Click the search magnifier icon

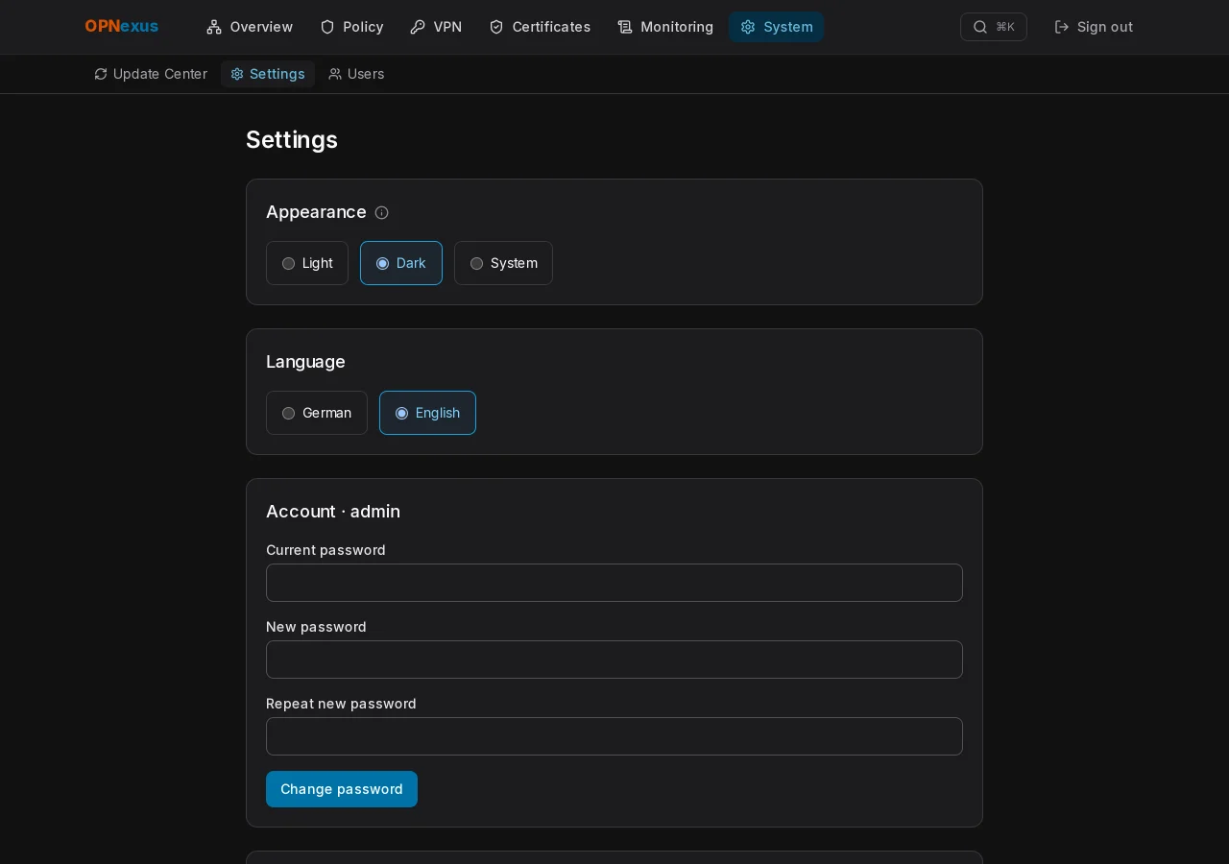[980, 27]
